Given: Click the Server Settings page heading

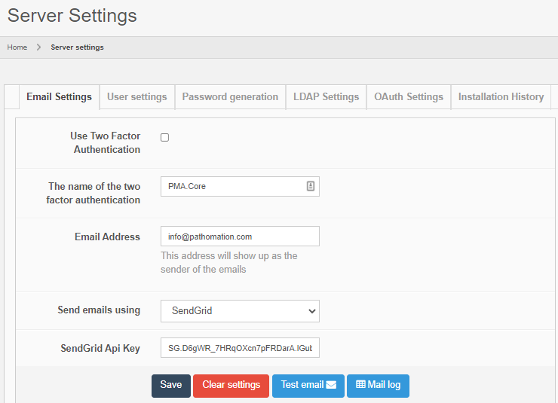Looking at the screenshot, I should 72,15.
